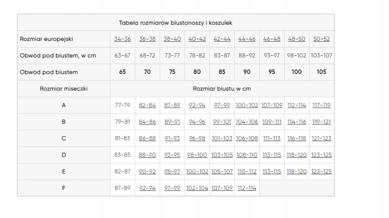The height and width of the screenshot is (218, 389).
Task: Open the 82-84 bust size link
Action: click(147, 105)
